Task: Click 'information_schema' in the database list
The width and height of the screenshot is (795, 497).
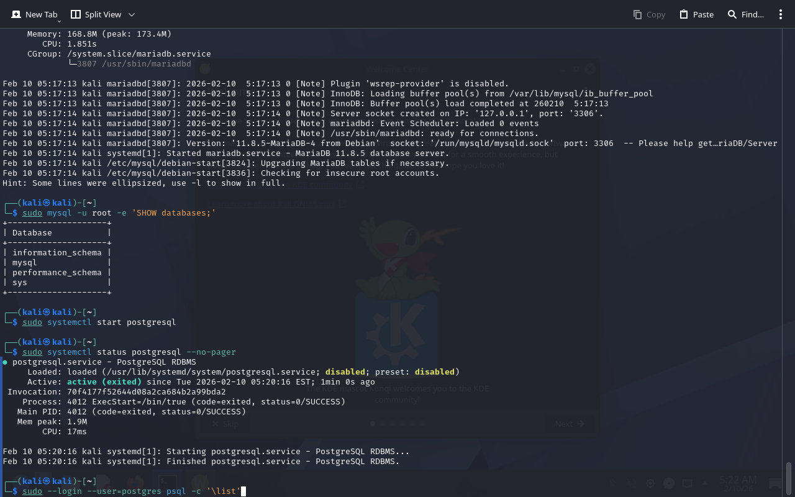Action: (57, 253)
